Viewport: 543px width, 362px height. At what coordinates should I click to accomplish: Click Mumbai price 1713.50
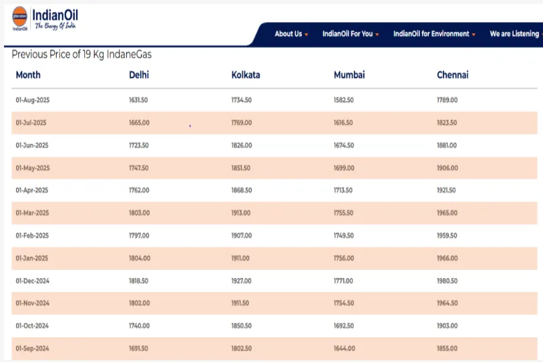tap(343, 190)
